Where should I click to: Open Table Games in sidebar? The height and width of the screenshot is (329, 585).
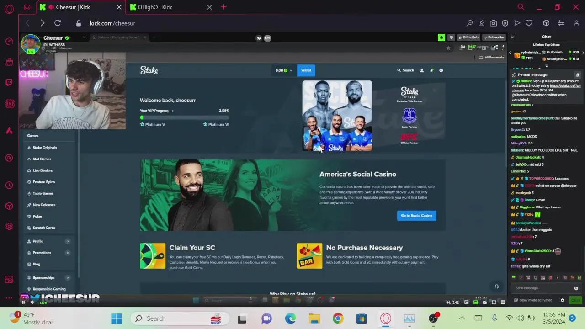coord(43,193)
